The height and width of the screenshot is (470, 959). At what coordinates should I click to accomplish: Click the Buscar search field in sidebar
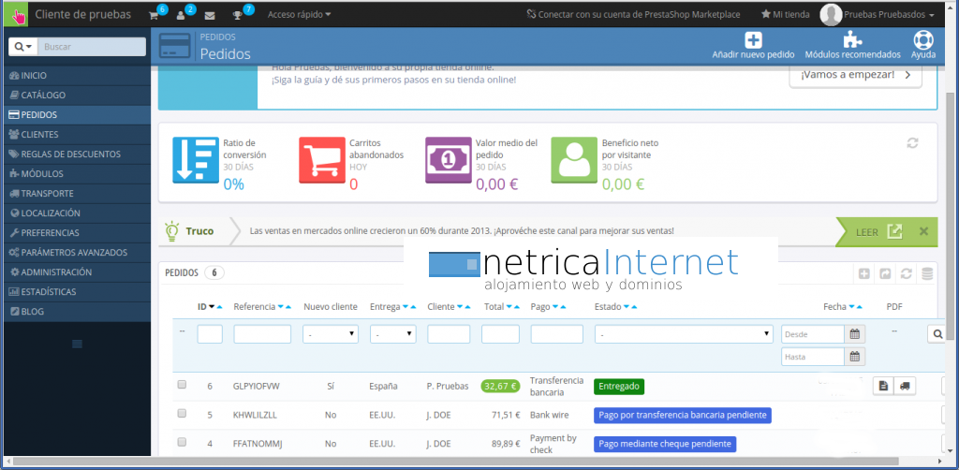point(92,47)
